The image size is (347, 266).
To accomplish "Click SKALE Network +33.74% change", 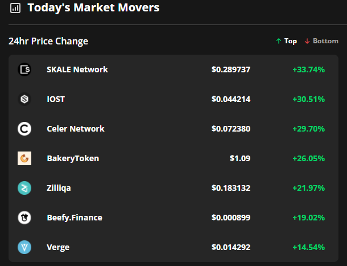I will [x=309, y=69].
